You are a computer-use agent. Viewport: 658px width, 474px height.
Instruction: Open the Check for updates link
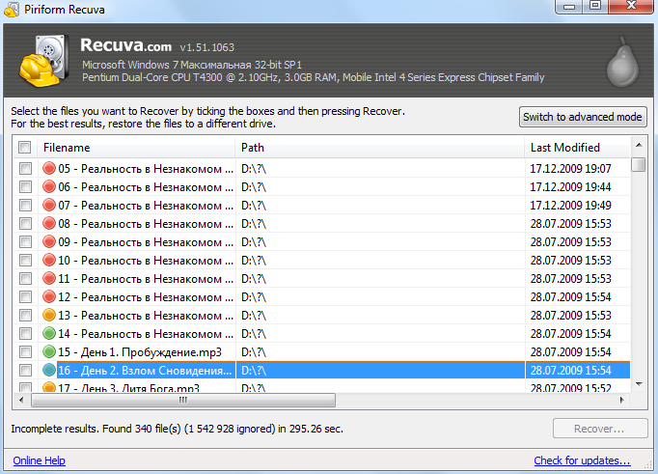[x=582, y=460]
